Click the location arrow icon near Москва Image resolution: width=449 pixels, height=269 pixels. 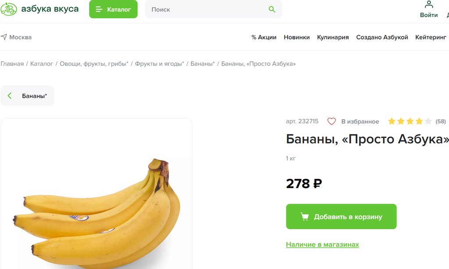(4, 37)
